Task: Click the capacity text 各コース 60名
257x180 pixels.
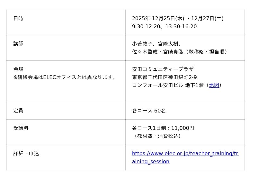Action: [149, 111]
